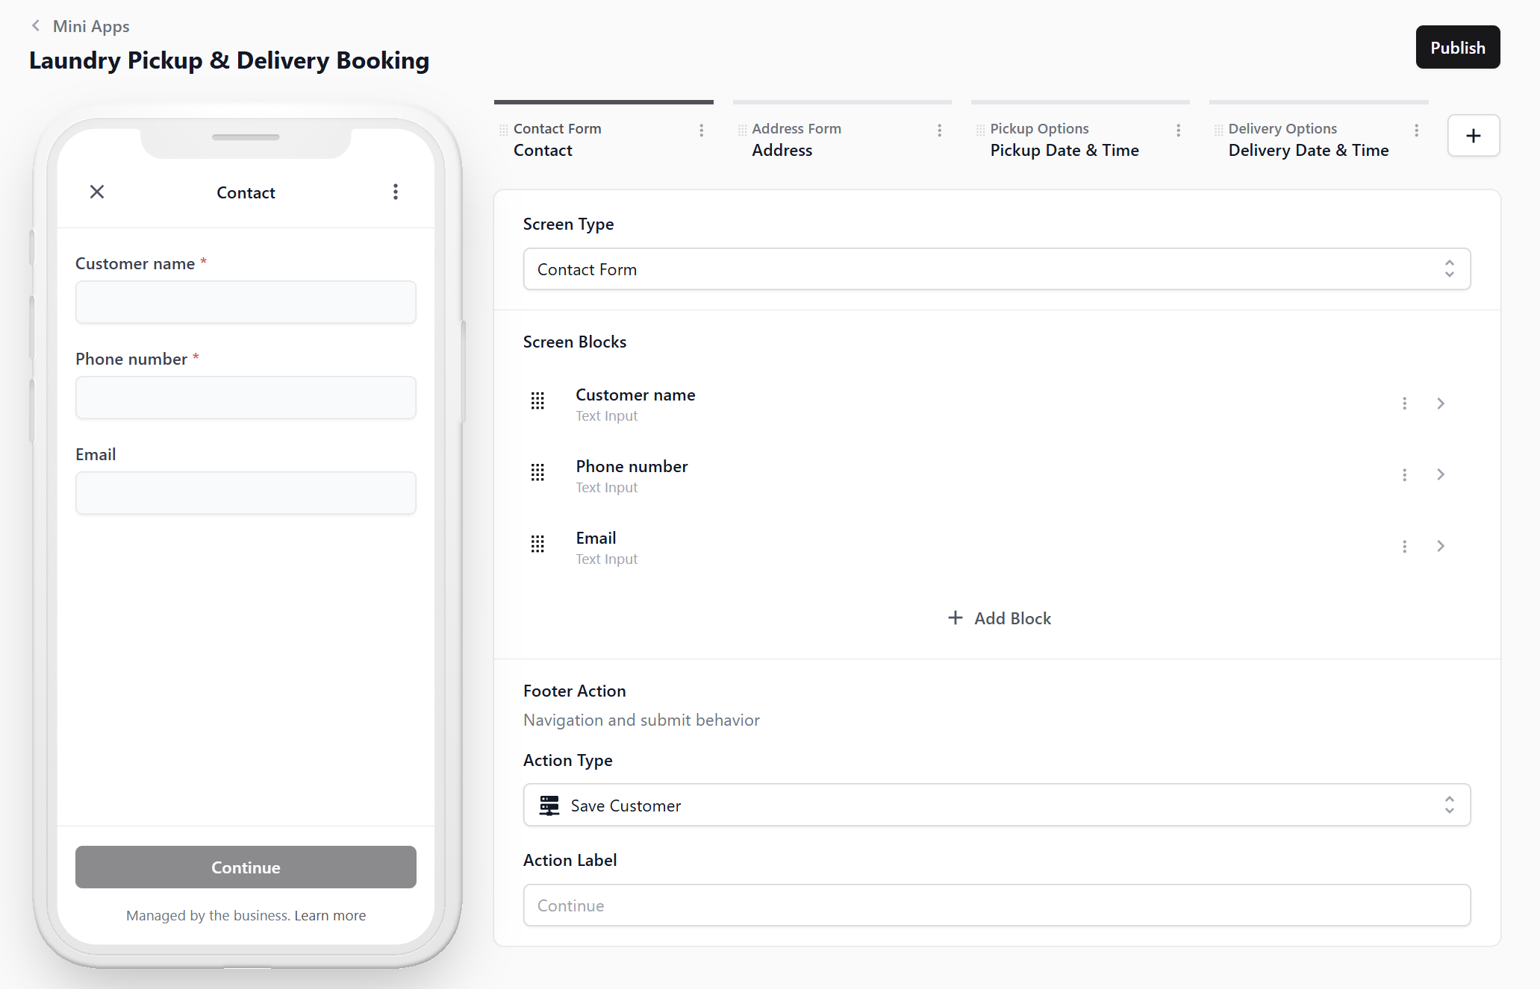
Task: Click the back arrow beside Mini Apps
Action: coord(35,26)
